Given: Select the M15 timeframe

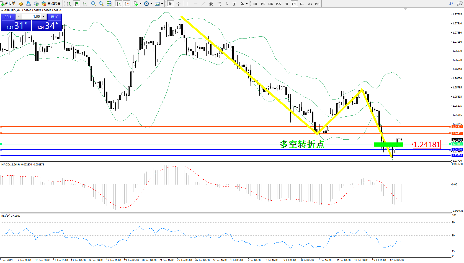Looking at the screenshot, I should coord(270,4).
